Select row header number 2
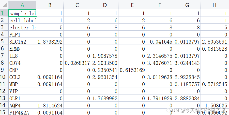Screen dimensions: 229x115 (4, 20)
